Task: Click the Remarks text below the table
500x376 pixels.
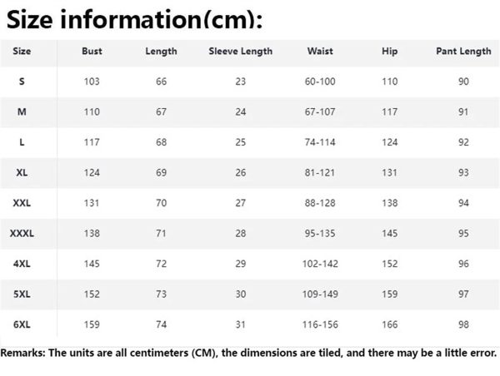Action: [x=248, y=354]
